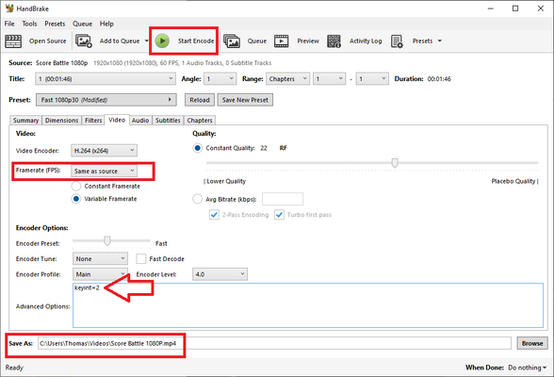
Task: Click the Save New Preset button
Action: 245,100
